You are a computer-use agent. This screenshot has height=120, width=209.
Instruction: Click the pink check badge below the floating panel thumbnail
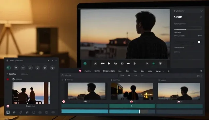coord(8,106)
